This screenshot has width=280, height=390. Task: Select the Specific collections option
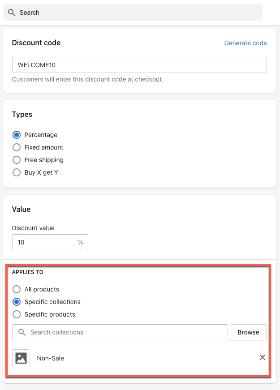pyautogui.click(x=17, y=302)
